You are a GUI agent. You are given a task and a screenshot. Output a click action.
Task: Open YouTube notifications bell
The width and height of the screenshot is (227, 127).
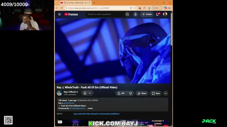[158, 14]
